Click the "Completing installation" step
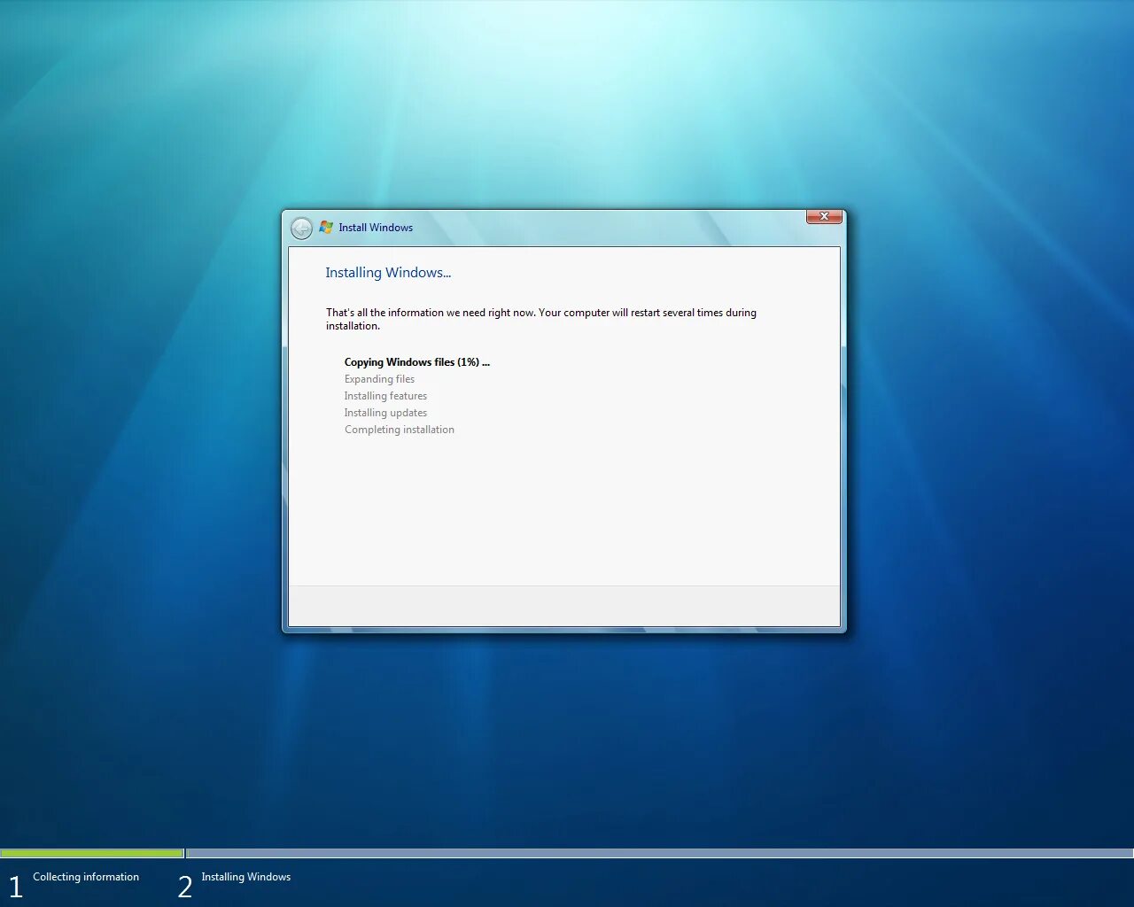 click(x=400, y=430)
